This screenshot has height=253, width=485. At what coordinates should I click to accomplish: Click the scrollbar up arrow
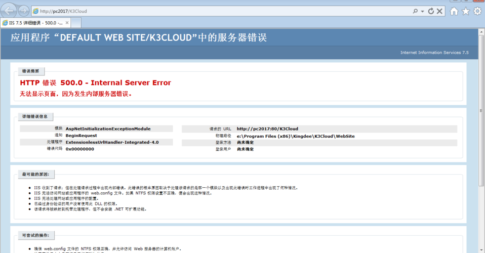[x=481, y=31]
